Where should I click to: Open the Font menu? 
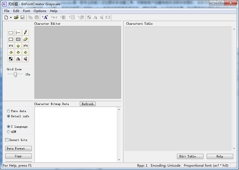tap(26, 11)
